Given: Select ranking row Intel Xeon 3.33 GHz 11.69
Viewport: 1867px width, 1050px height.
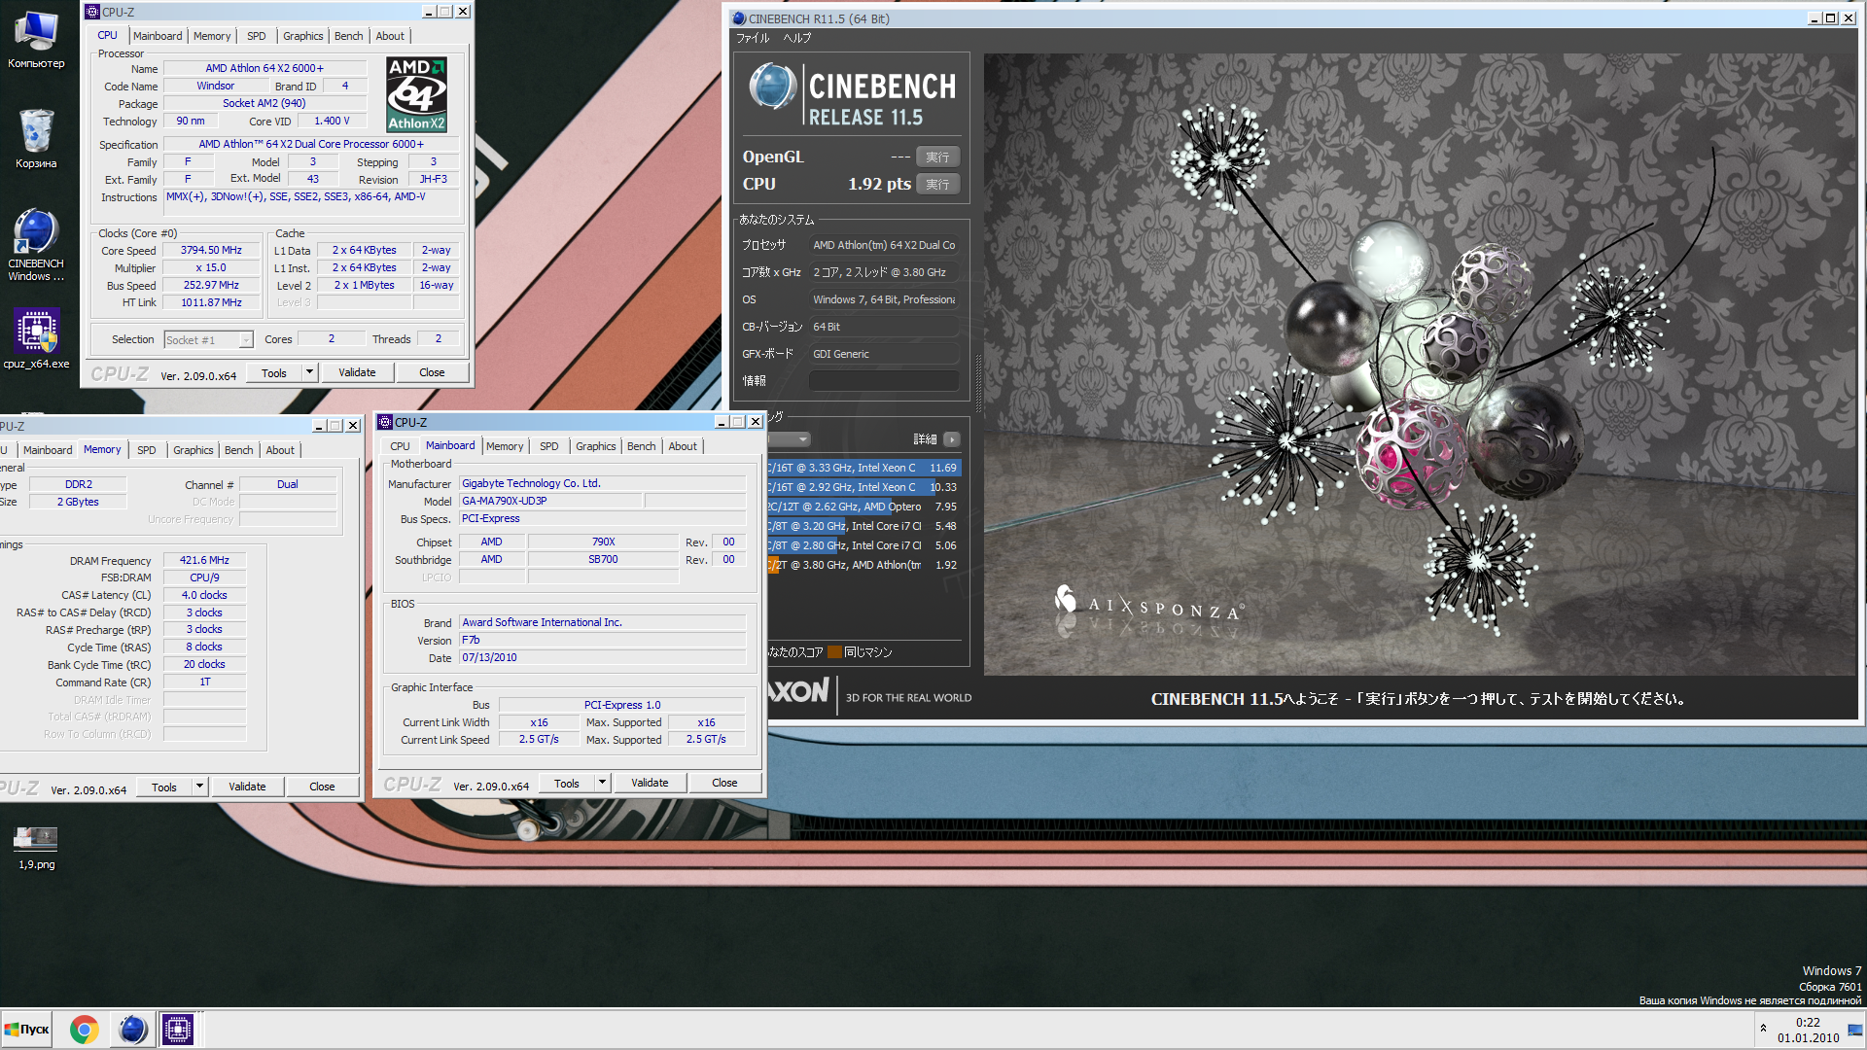Looking at the screenshot, I should (x=863, y=468).
